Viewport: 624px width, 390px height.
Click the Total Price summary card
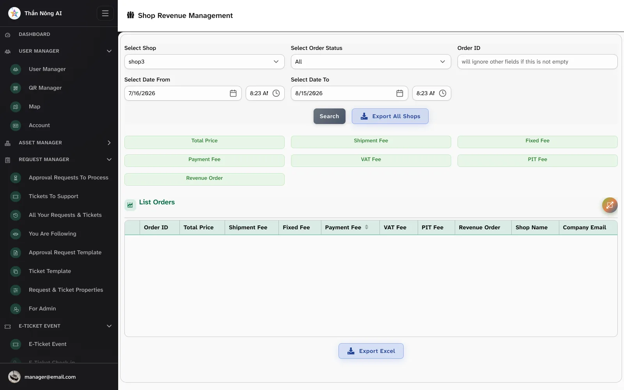point(204,142)
